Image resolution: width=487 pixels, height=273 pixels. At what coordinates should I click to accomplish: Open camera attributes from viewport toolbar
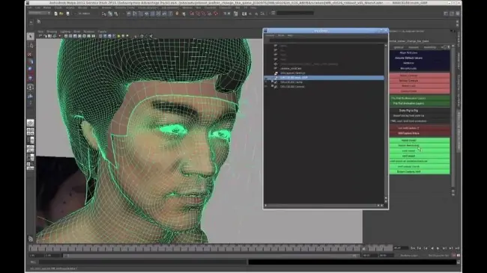[x=46, y=36]
